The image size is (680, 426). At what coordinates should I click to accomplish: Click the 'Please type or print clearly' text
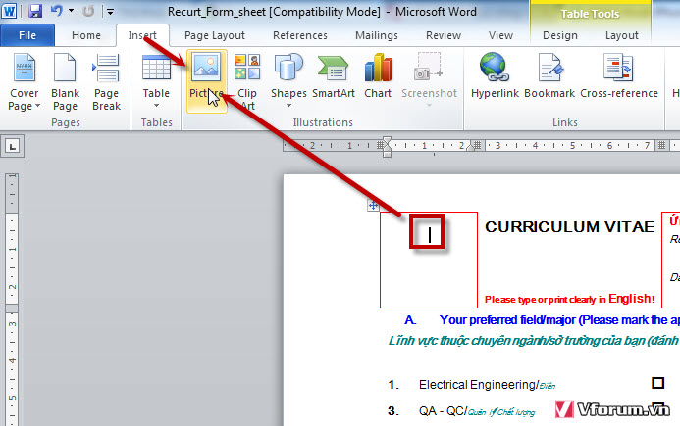click(569, 299)
